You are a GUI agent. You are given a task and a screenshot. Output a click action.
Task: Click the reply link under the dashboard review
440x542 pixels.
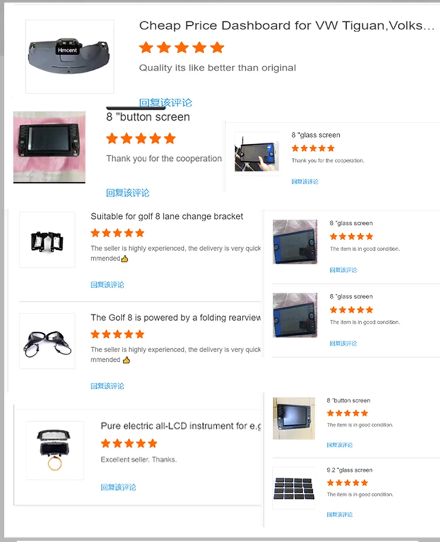[x=165, y=103]
